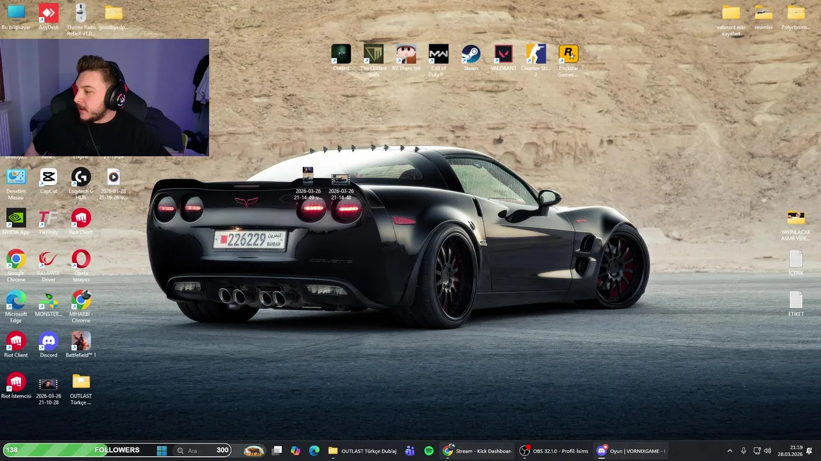This screenshot has width=821, height=461.
Task: Open RAMPAGE Driver shortcut
Action: pos(49,266)
